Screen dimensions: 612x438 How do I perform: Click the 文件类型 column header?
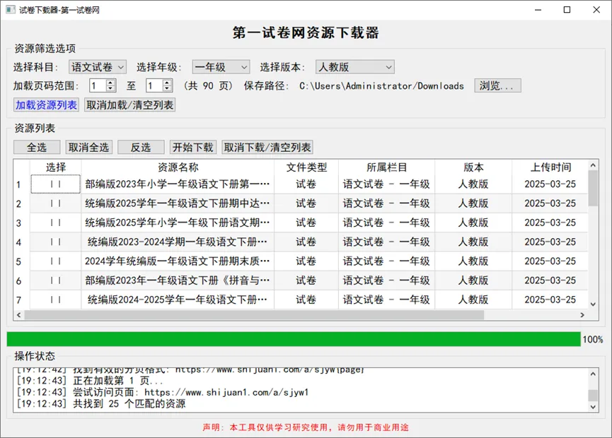click(x=306, y=167)
